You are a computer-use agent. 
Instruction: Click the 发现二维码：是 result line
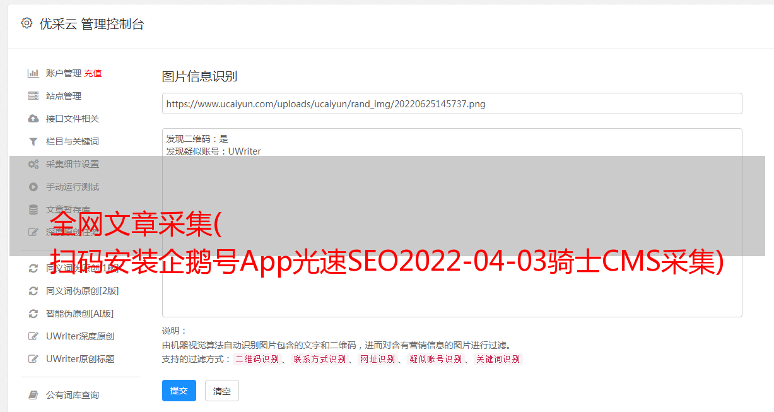(x=197, y=139)
